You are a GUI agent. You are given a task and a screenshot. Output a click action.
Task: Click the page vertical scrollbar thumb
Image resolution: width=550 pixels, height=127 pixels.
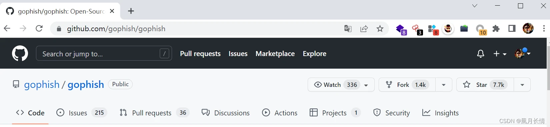(548, 68)
